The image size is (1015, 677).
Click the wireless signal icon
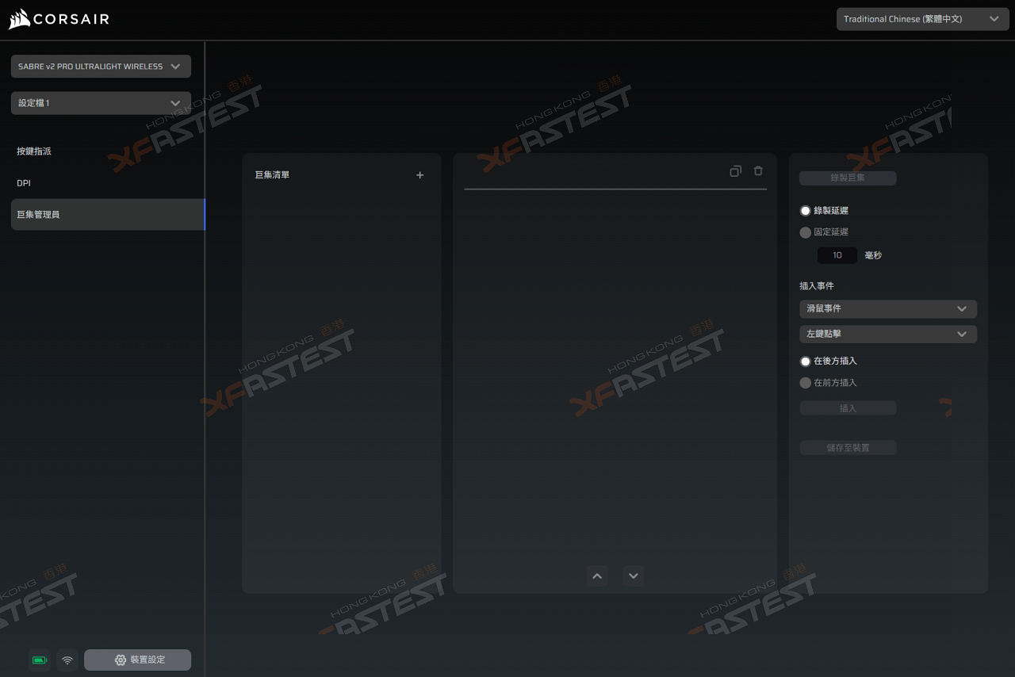(x=67, y=660)
